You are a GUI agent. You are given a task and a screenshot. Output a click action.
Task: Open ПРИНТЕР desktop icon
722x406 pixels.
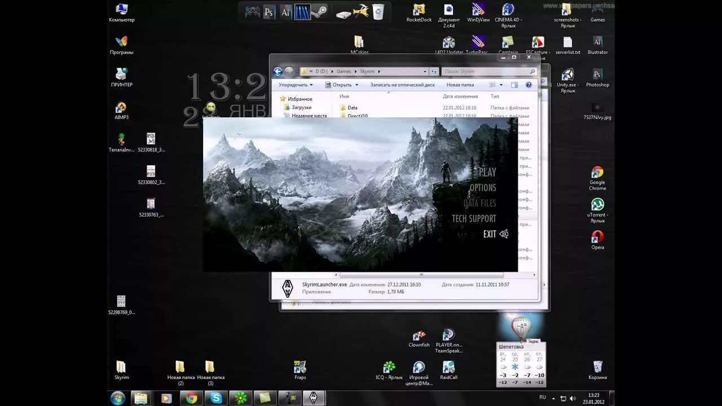(x=121, y=78)
